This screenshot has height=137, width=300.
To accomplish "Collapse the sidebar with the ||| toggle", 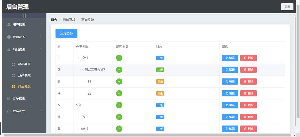I will (24, 16).
